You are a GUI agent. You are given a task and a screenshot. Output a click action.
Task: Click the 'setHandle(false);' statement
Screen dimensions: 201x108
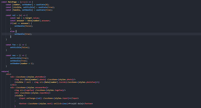tap(24, 26)
